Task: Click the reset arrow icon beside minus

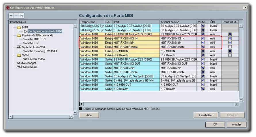Action: 21,16
